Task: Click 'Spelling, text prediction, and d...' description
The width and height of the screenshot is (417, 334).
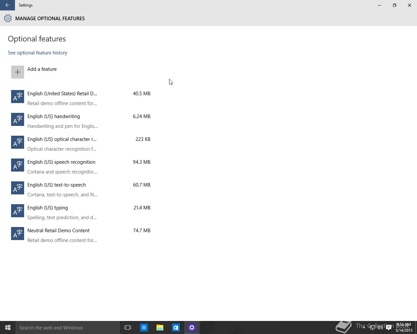Action: point(62,218)
